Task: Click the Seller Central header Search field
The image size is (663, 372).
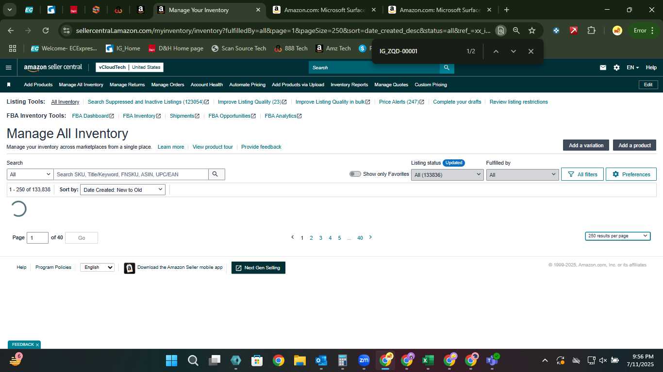Action: 374,67
